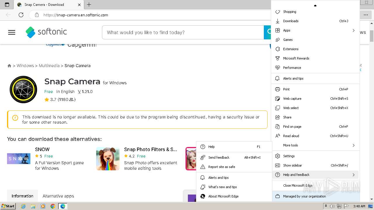The image size is (374, 210).
Task: Click the Web capture icon
Action: pos(278,99)
